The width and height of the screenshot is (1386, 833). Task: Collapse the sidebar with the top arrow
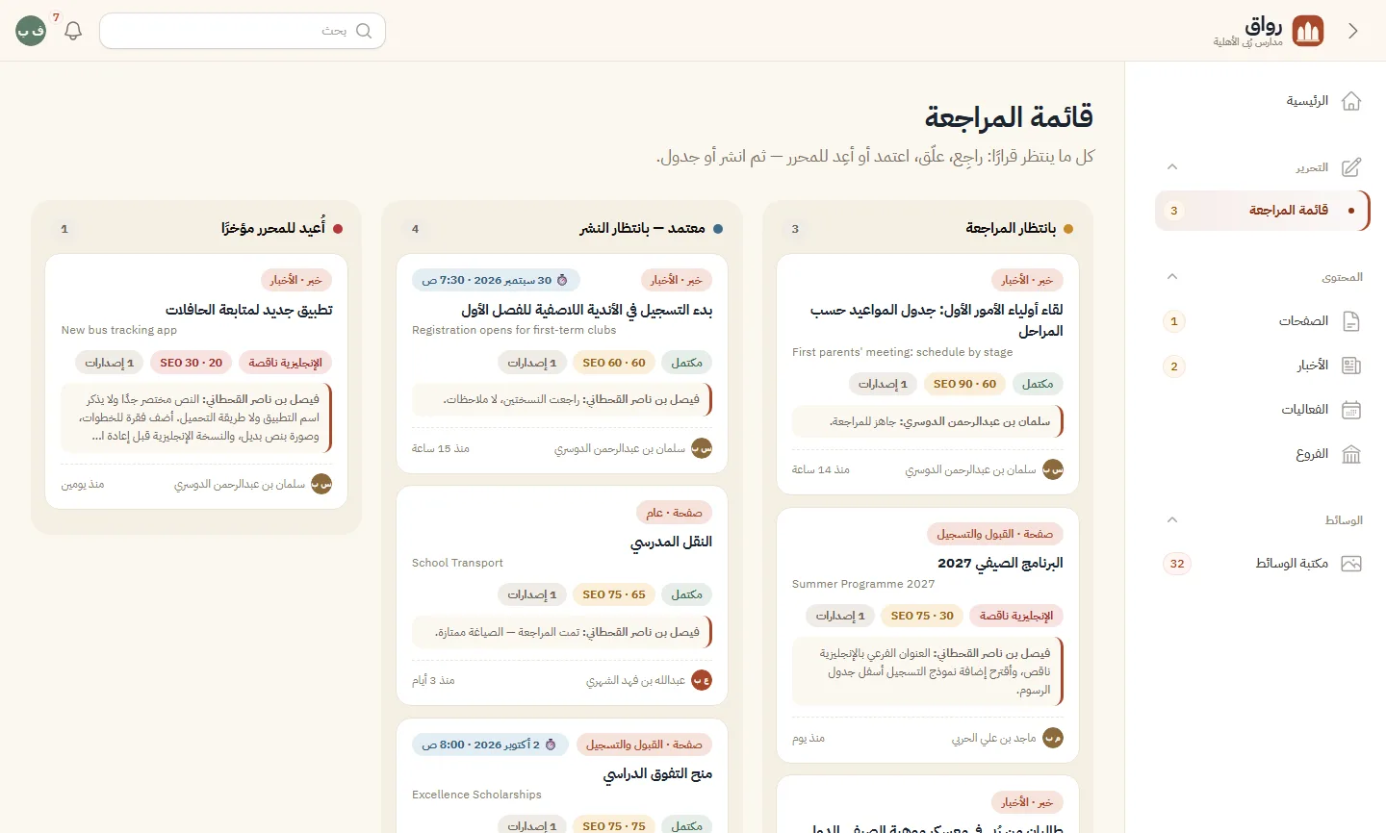pyautogui.click(x=1353, y=31)
